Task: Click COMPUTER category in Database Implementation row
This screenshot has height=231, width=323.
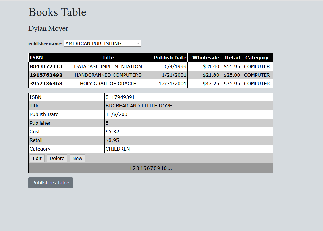Action: pyautogui.click(x=257, y=66)
